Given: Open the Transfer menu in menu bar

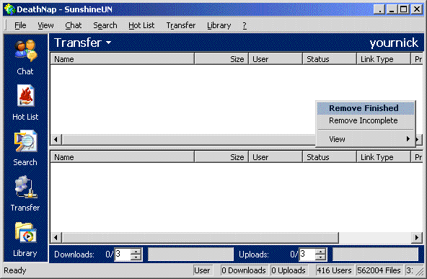Looking at the screenshot, I should (x=181, y=25).
